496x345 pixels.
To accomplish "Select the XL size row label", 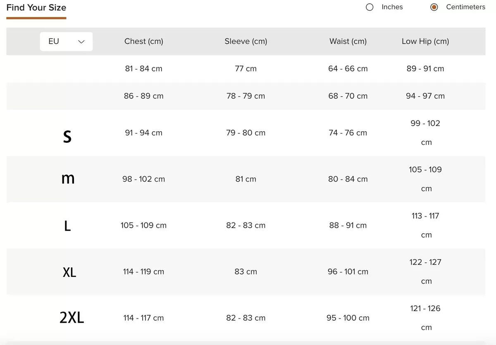I will 69,272.
